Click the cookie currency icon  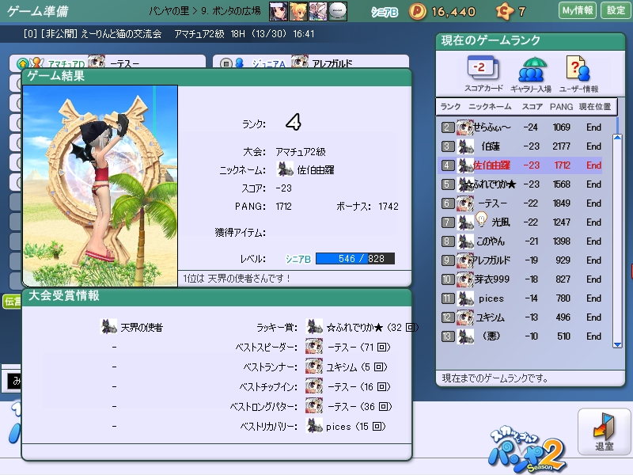pyautogui.click(x=505, y=11)
